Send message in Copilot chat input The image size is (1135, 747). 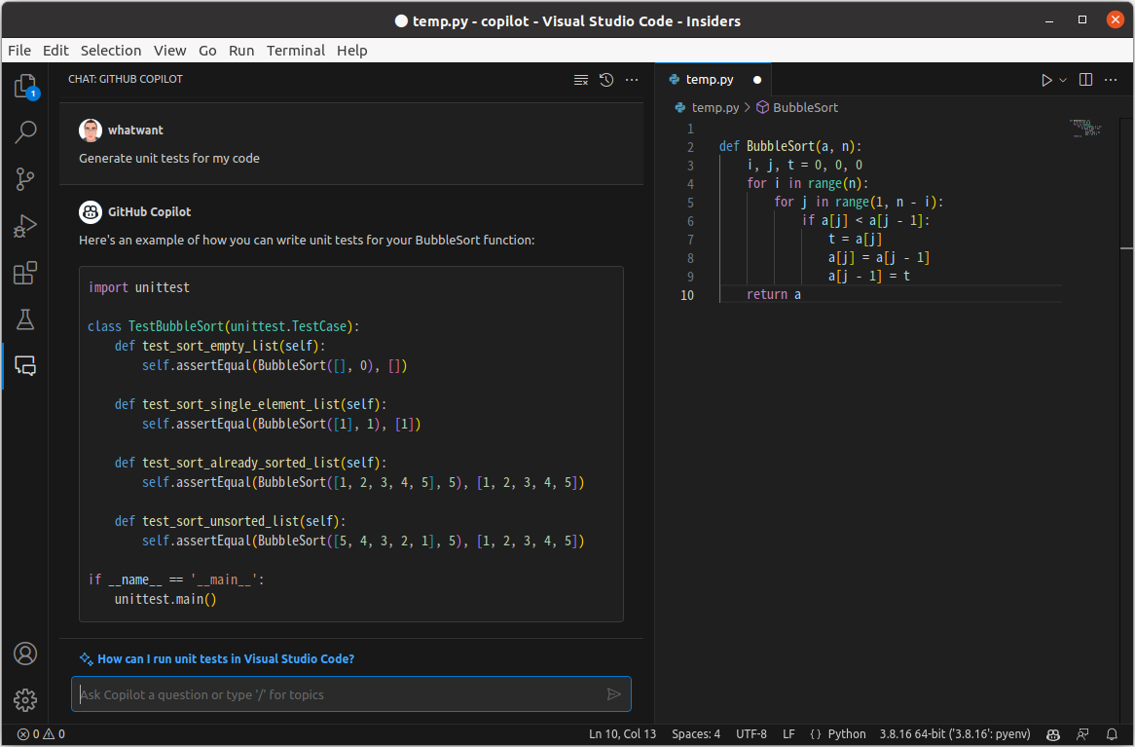coord(614,694)
